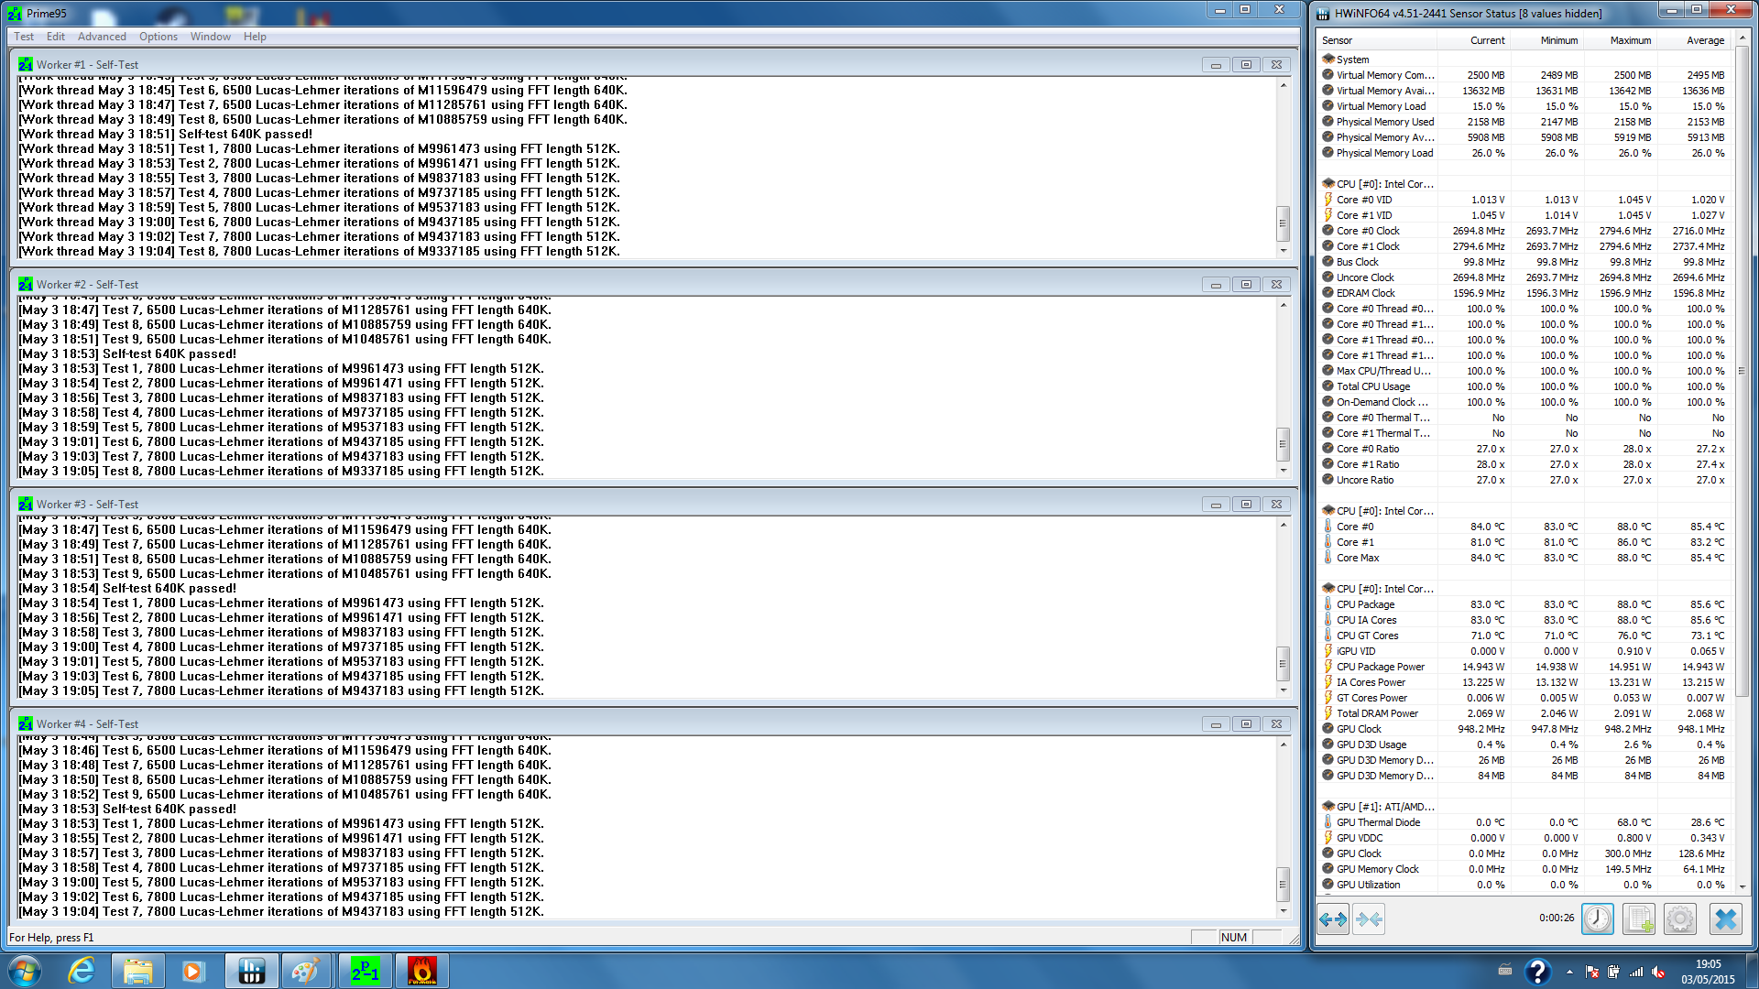
Task: Open the Paint palette taskbar icon
Action: 306,971
